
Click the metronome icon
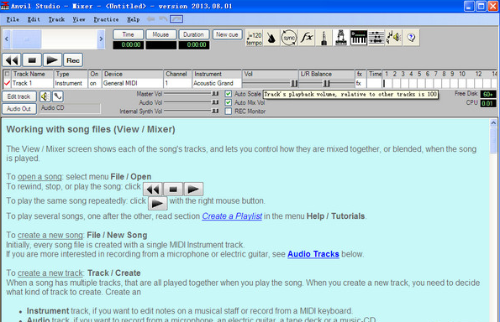point(271,38)
